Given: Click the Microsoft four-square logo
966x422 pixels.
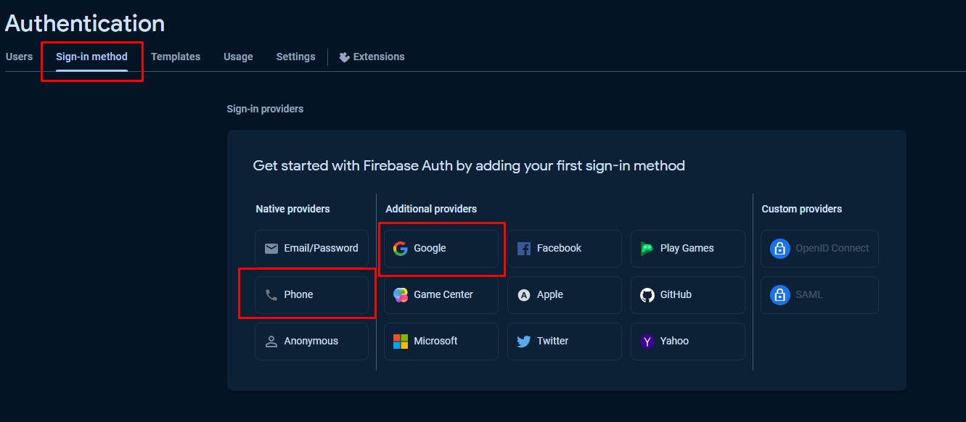Looking at the screenshot, I should coord(400,342).
